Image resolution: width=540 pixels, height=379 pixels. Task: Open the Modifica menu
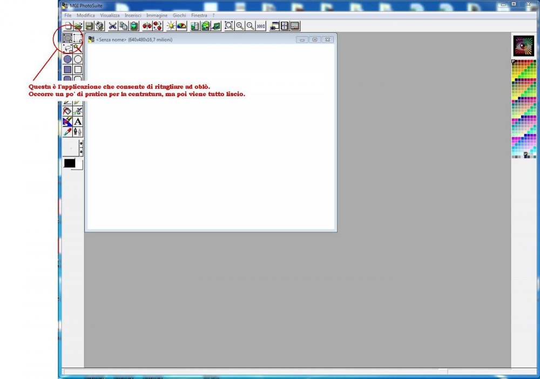click(86, 16)
